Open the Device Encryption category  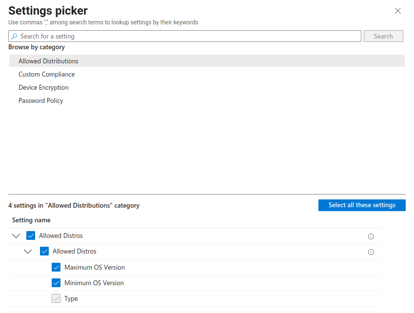tap(43, 87)
